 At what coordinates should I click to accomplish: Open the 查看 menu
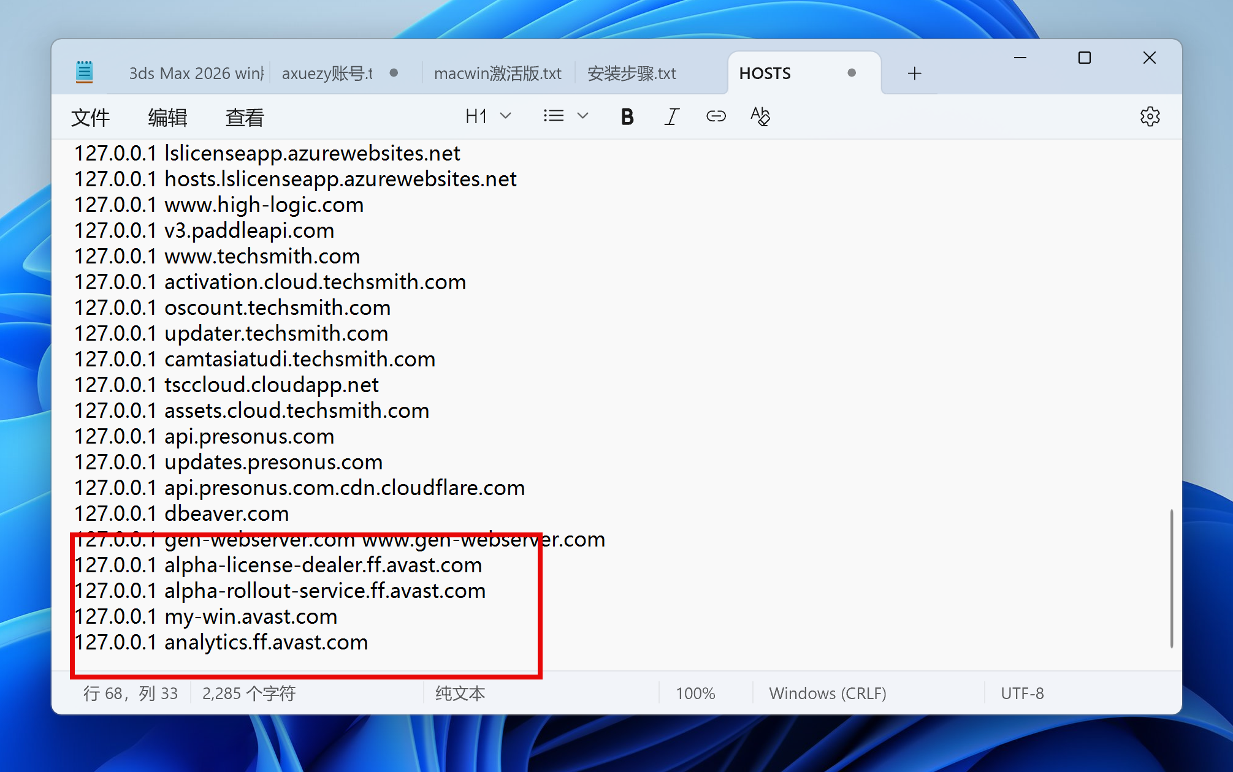[x=245, y=117]
